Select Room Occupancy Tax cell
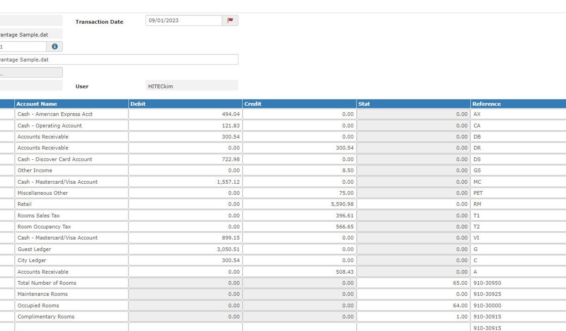 click(71, 227)
